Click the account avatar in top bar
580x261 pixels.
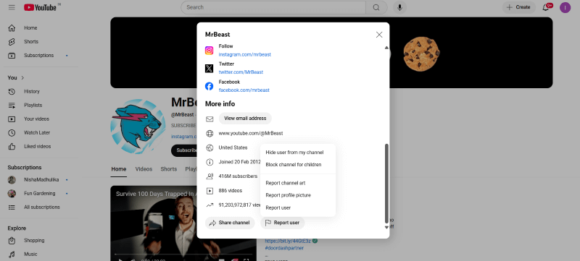(565, 7)
